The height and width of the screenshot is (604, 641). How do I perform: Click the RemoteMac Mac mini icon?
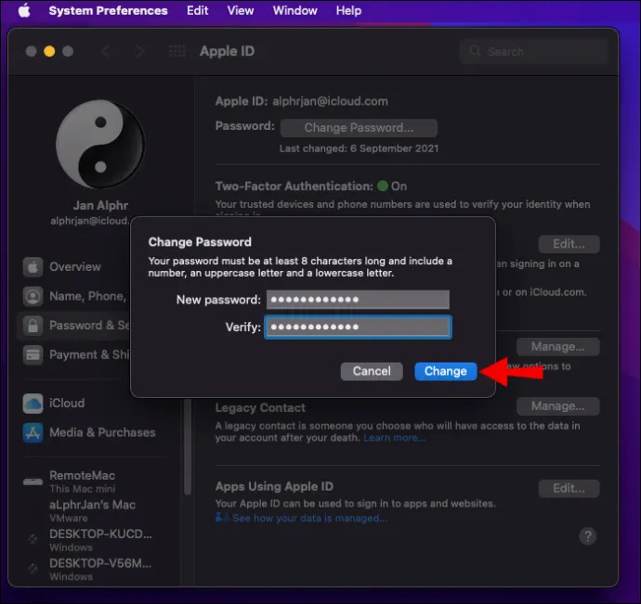(x=33, y=482)
